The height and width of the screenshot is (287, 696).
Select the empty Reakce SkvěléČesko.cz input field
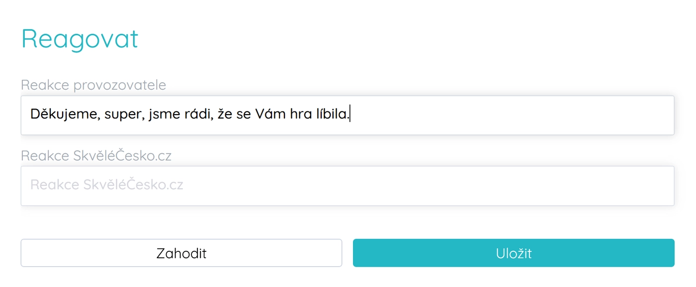348,185
